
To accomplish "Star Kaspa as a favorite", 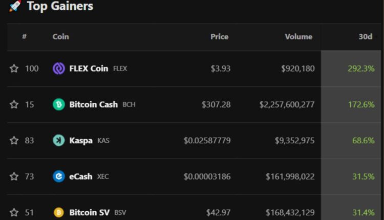I will click(x=14, y=140).
